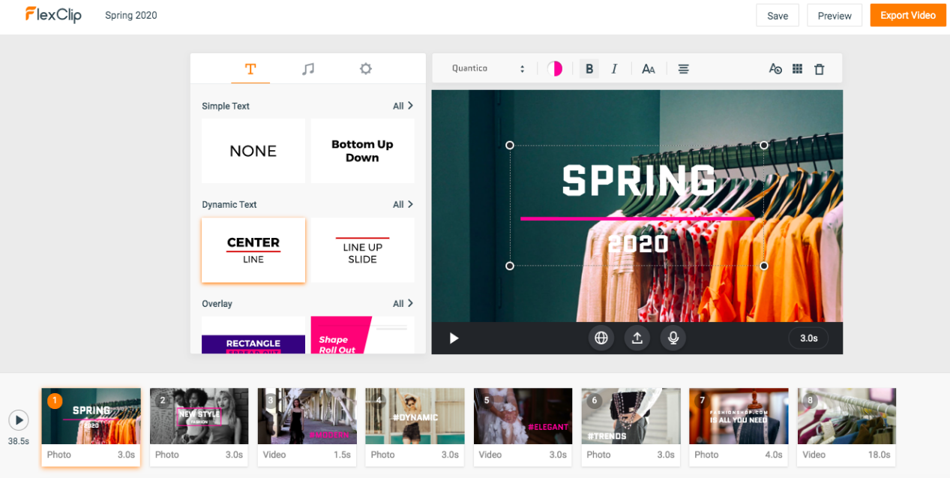Open the settings gear tab
The width and height of the screenshot is (950, 478).
(365, 69)
